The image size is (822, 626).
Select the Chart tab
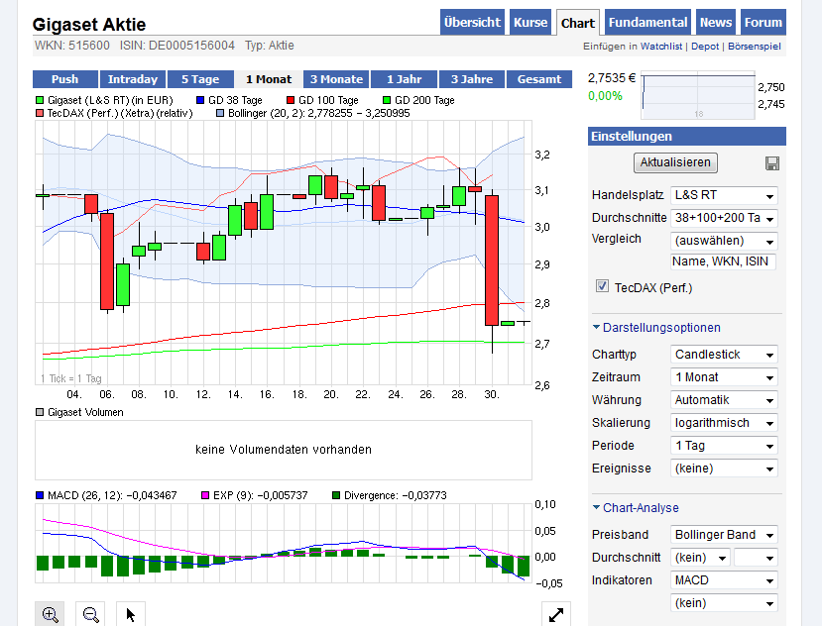coord(578,23)
